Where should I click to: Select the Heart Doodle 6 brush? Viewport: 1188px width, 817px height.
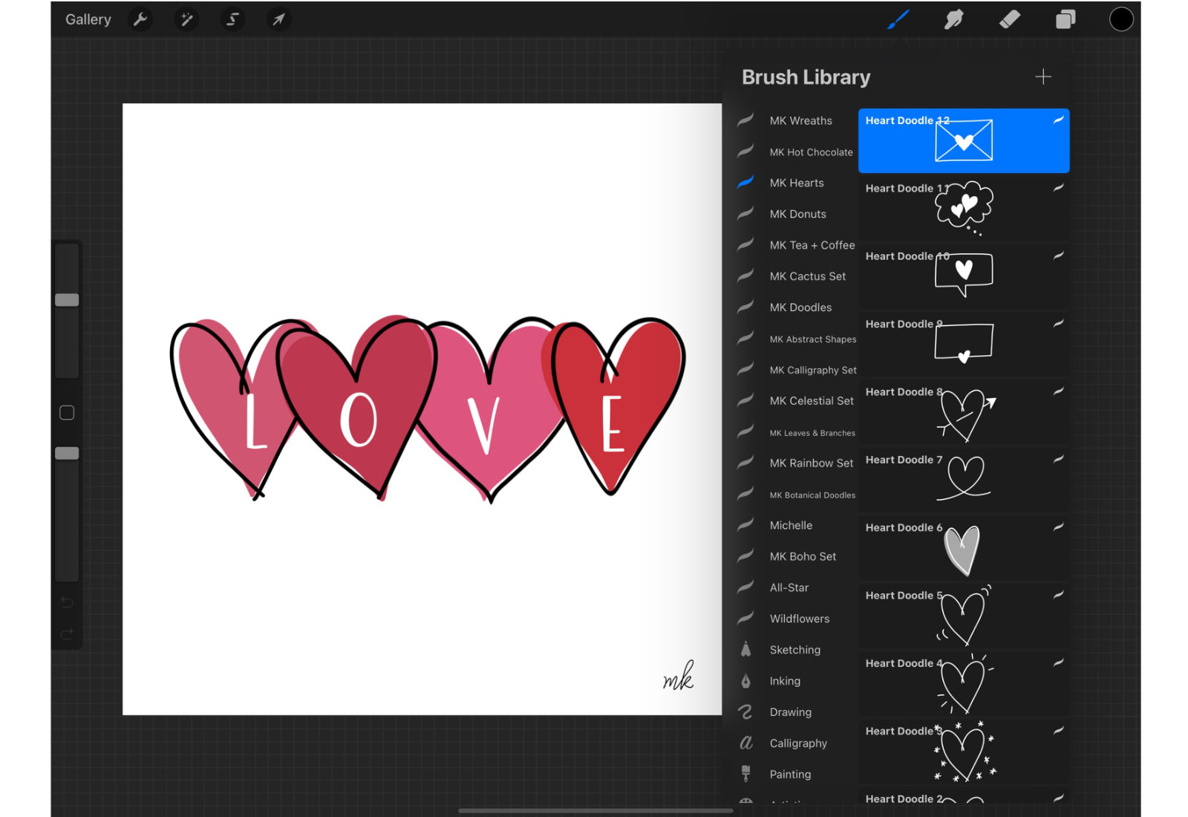[964, 548]
